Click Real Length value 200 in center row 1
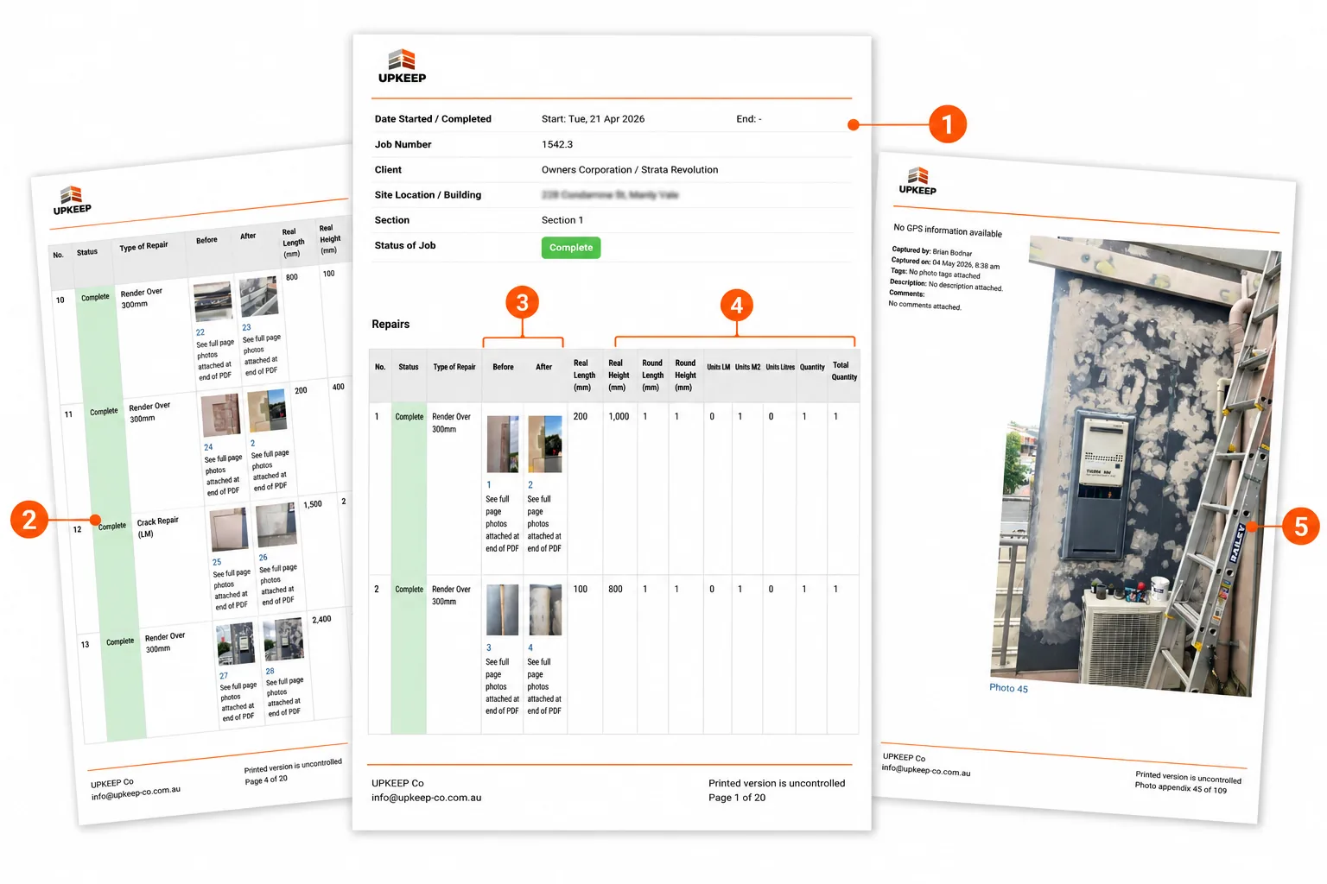Viewport: 1327px width, 884px height. [x=581, y=417]
